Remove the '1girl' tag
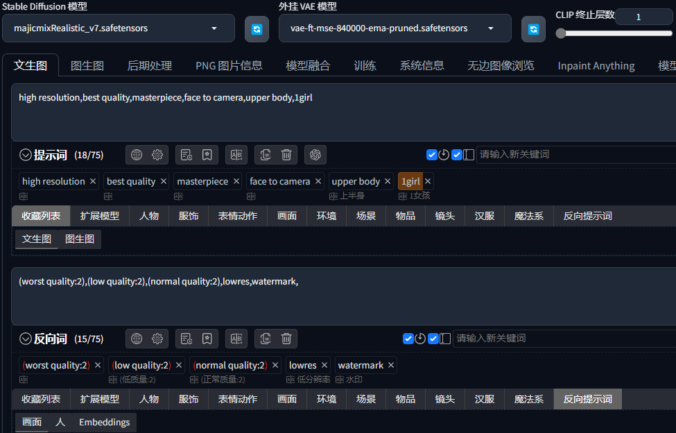This screenshot has width=676, height=433. pos(428,182)
